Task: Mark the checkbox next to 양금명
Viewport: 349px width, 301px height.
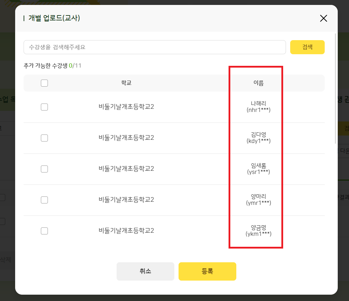Action: [x=44, y=231]
